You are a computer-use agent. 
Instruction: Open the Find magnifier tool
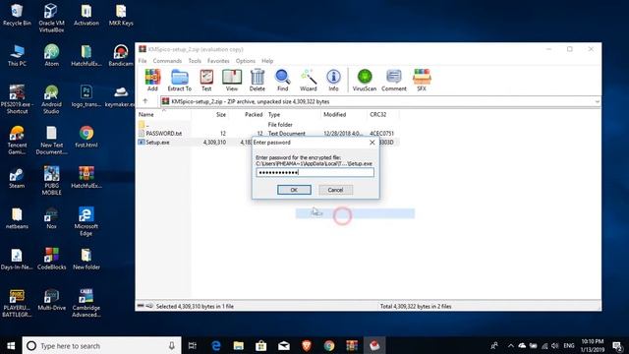(x=282, y=80)
